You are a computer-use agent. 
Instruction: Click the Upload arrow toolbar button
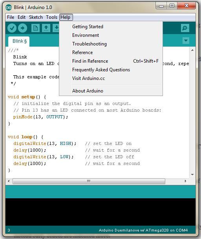coord(23,28)
